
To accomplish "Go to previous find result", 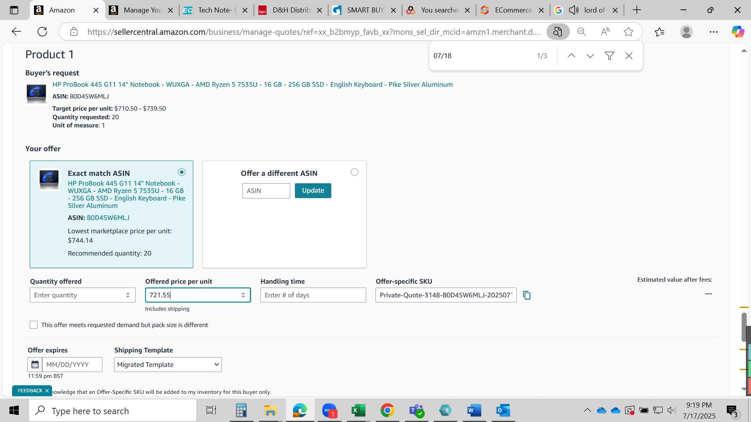I will [571, 56].
